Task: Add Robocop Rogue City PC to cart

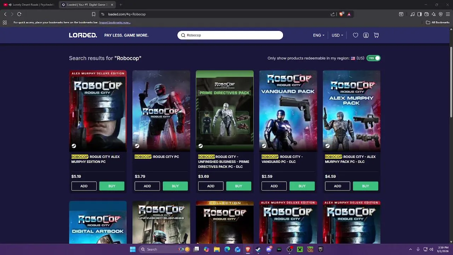Action: point(147,186)
